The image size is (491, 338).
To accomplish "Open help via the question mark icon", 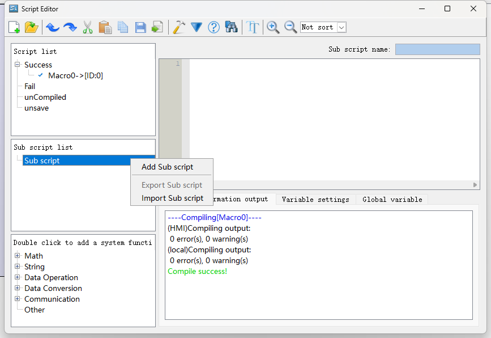I will (214, 27).
